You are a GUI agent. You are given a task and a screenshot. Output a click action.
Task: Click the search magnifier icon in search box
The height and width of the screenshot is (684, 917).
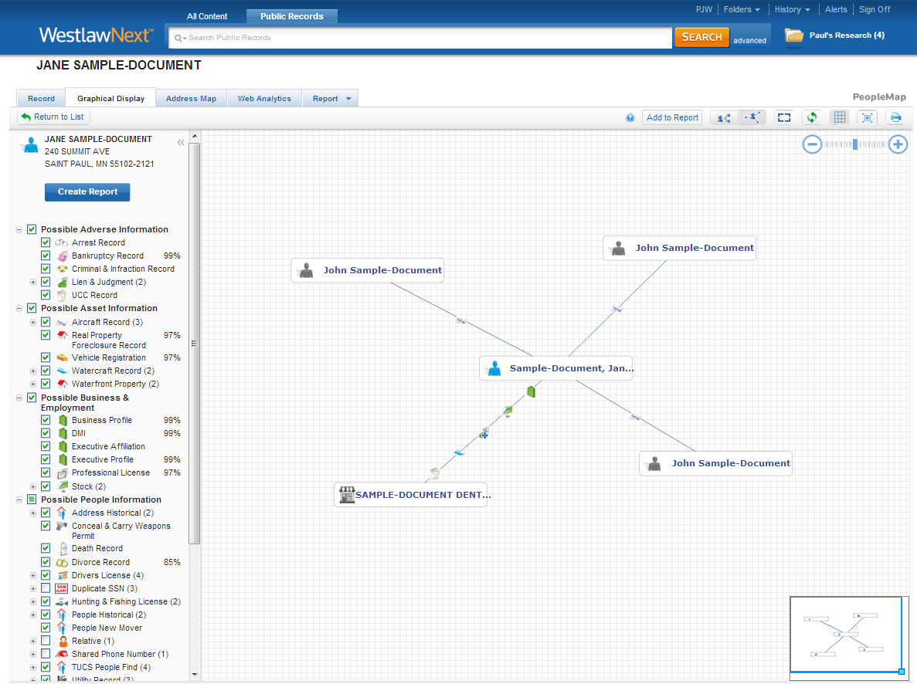coord(178,38)
